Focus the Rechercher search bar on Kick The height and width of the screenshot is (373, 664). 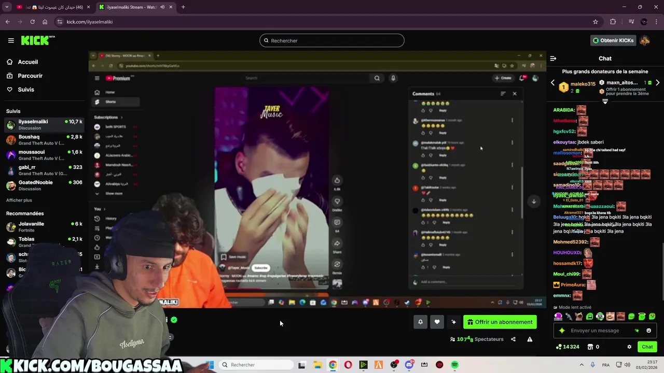tap(332, 40)
